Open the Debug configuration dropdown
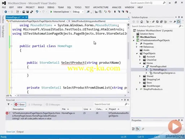185x139 pixels. (x=83, y=12)
